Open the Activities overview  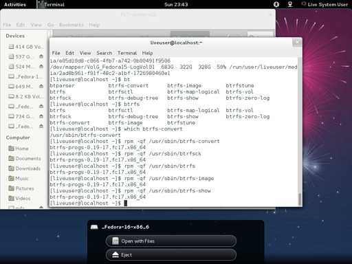[15, 4]
